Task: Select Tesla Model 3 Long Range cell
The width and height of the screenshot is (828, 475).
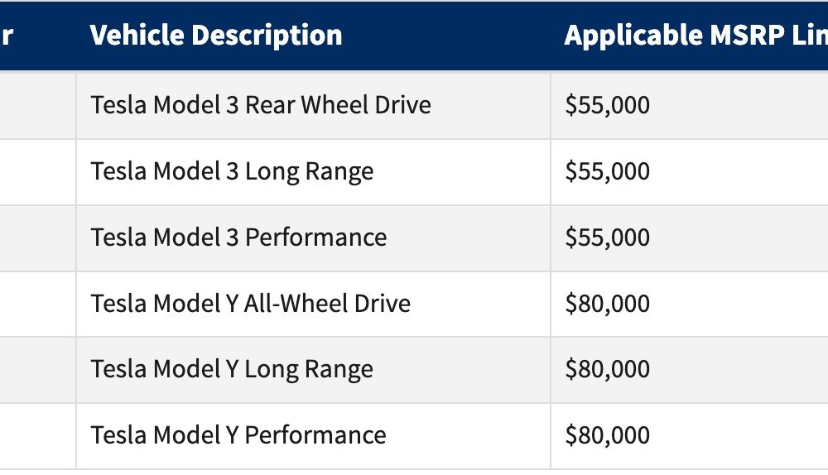Action: (314, 173)
